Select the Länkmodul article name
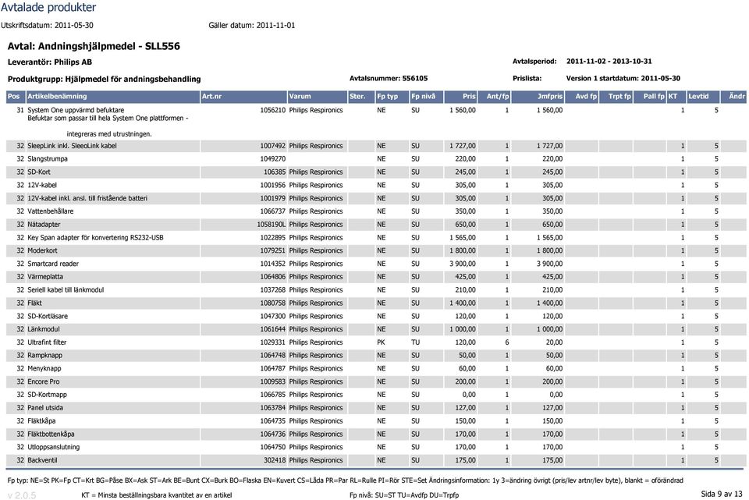The width and height of the screenshot is (749, 500). point(44,329)
